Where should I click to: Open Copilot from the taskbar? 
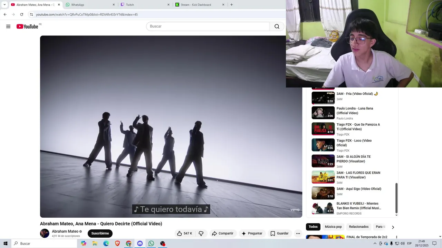pos(84,244)
